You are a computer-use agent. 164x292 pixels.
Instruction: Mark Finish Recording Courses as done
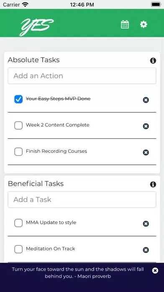coord(18,152)
